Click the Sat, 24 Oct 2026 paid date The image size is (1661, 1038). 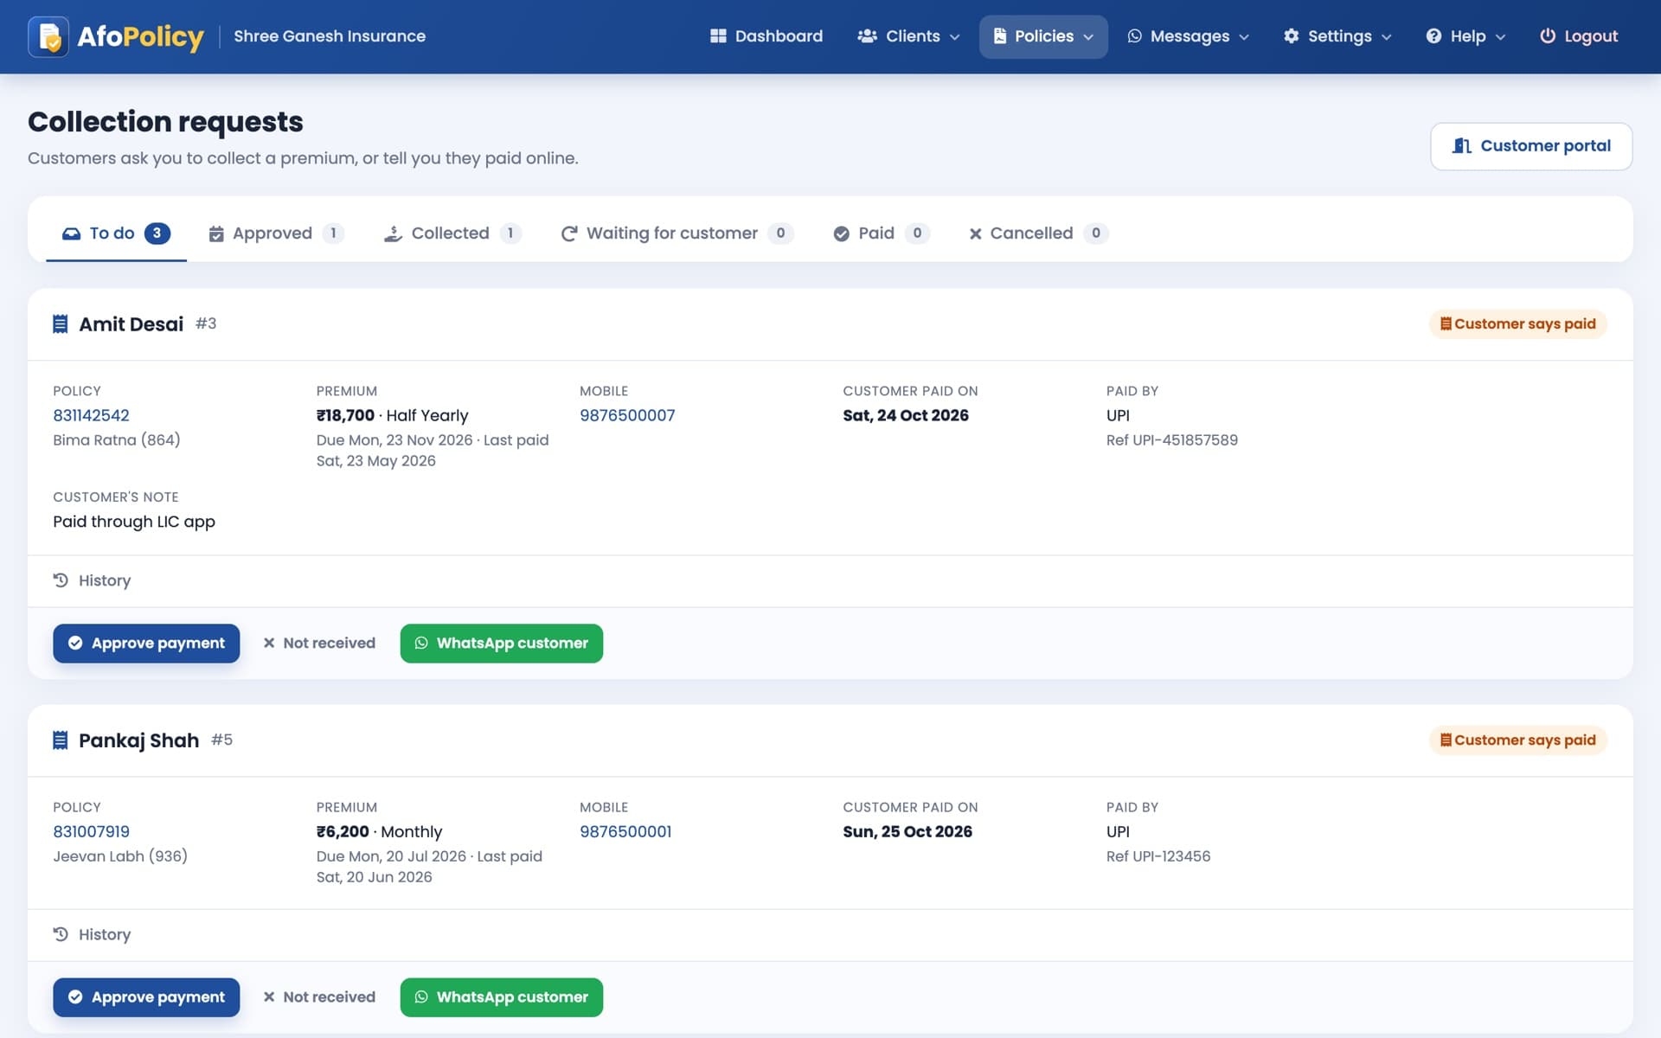tap(906, 415)
